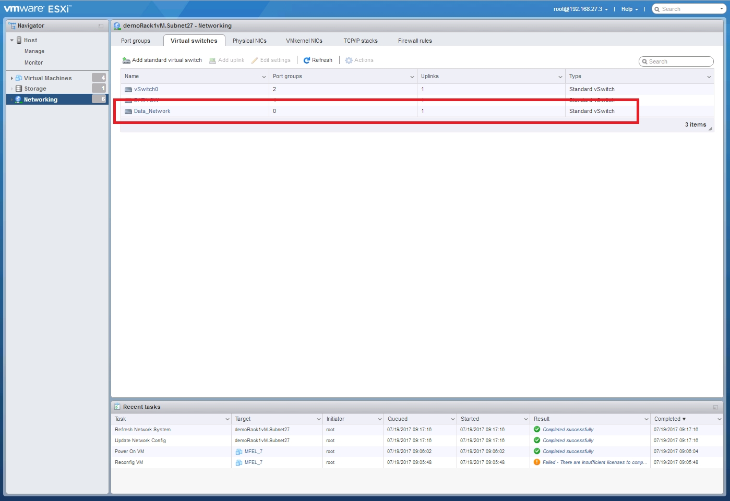730x501 pixels.
Task: Click the Networking count badge 6
Action: 99,99
